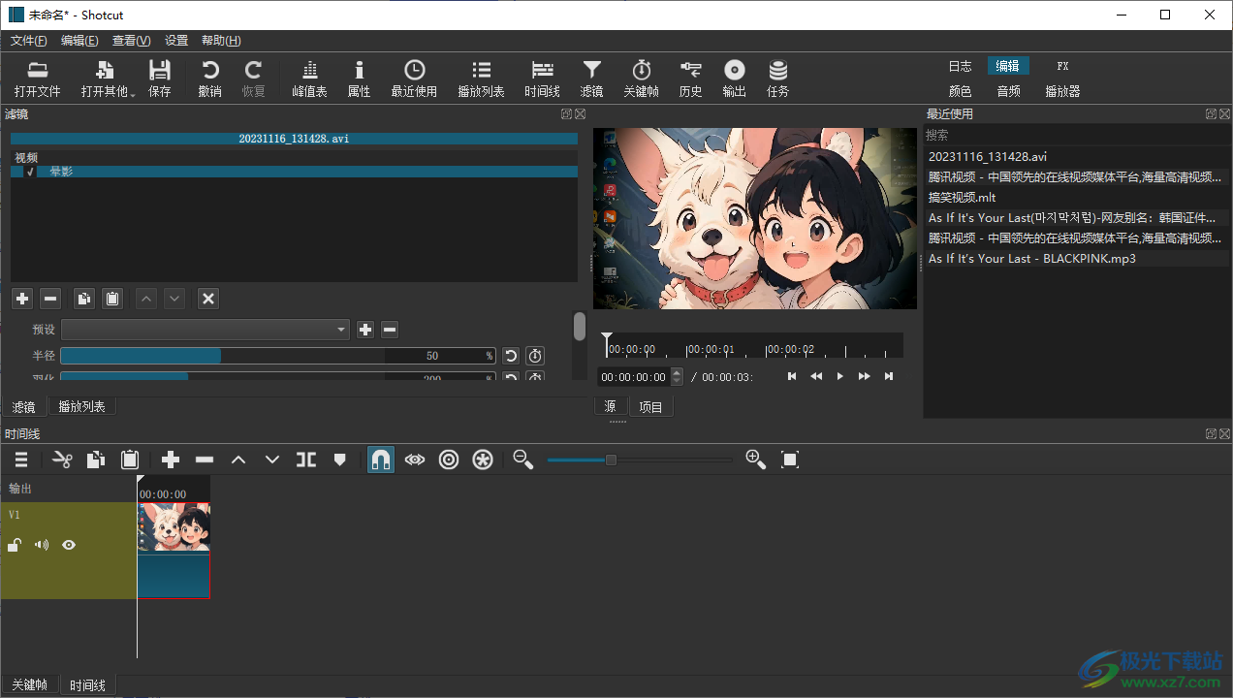
Task: Hide track V1 with eye icon
Action: 69,546
